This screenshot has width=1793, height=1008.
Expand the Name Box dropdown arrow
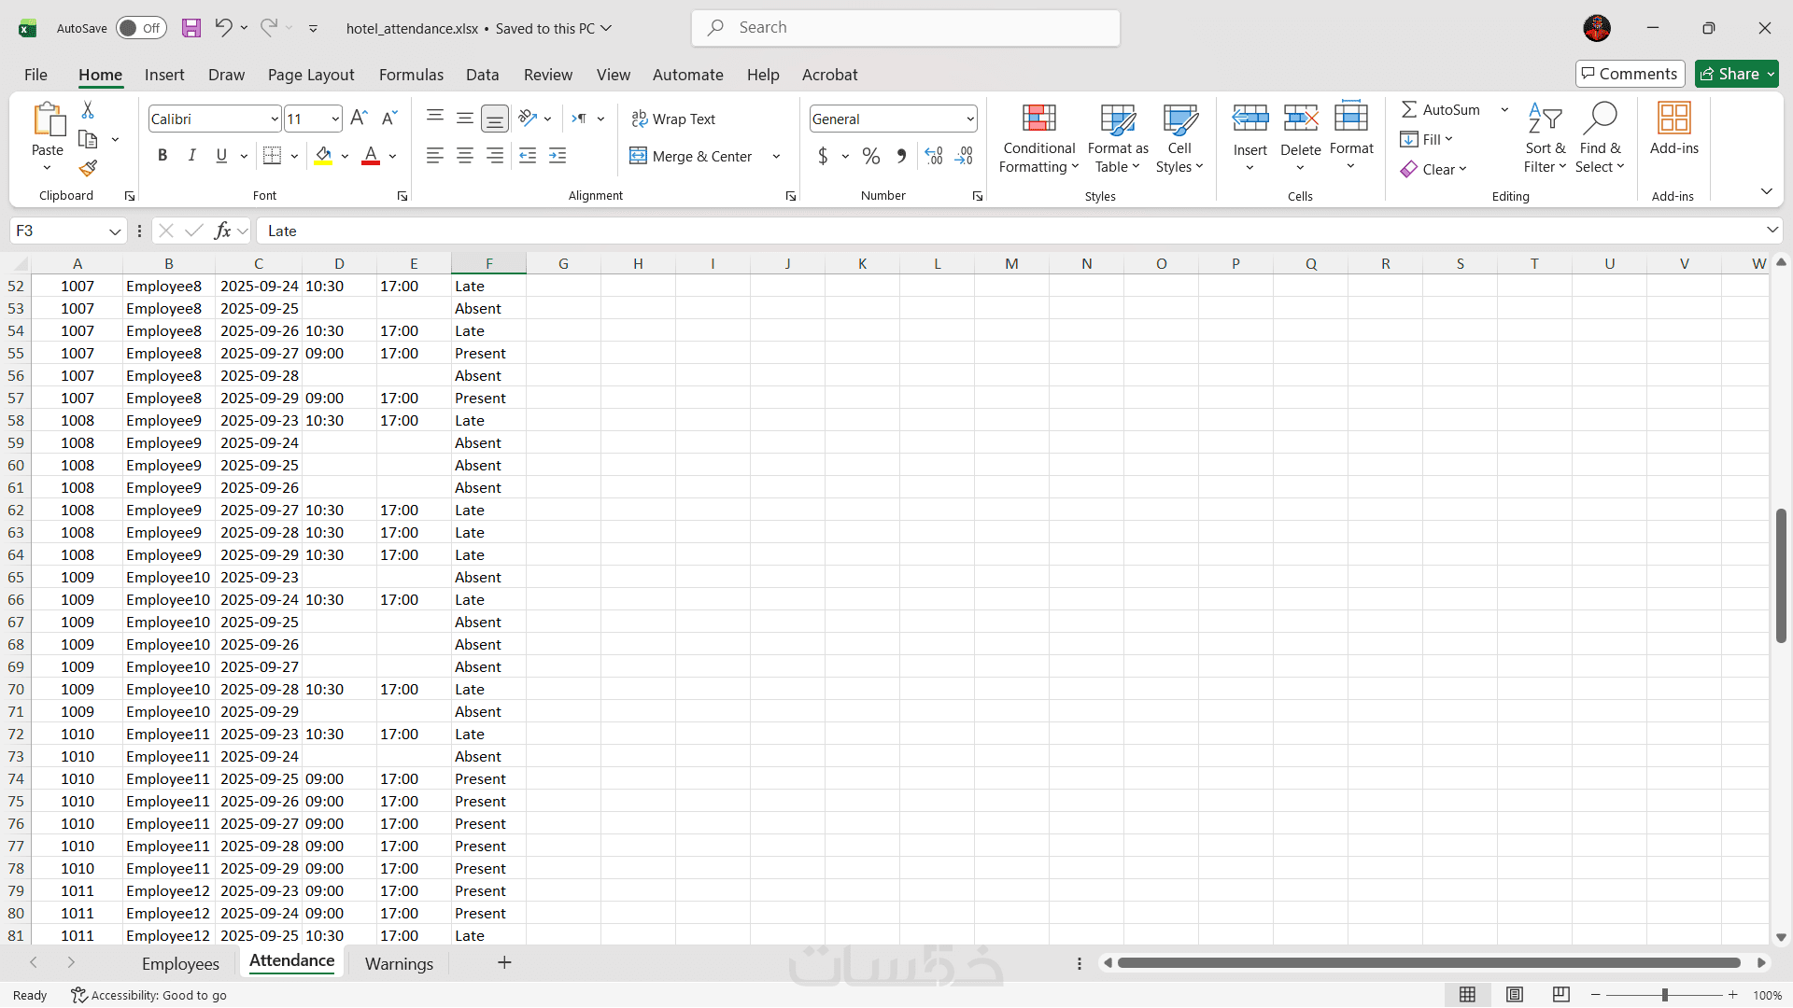click(115, 231)
